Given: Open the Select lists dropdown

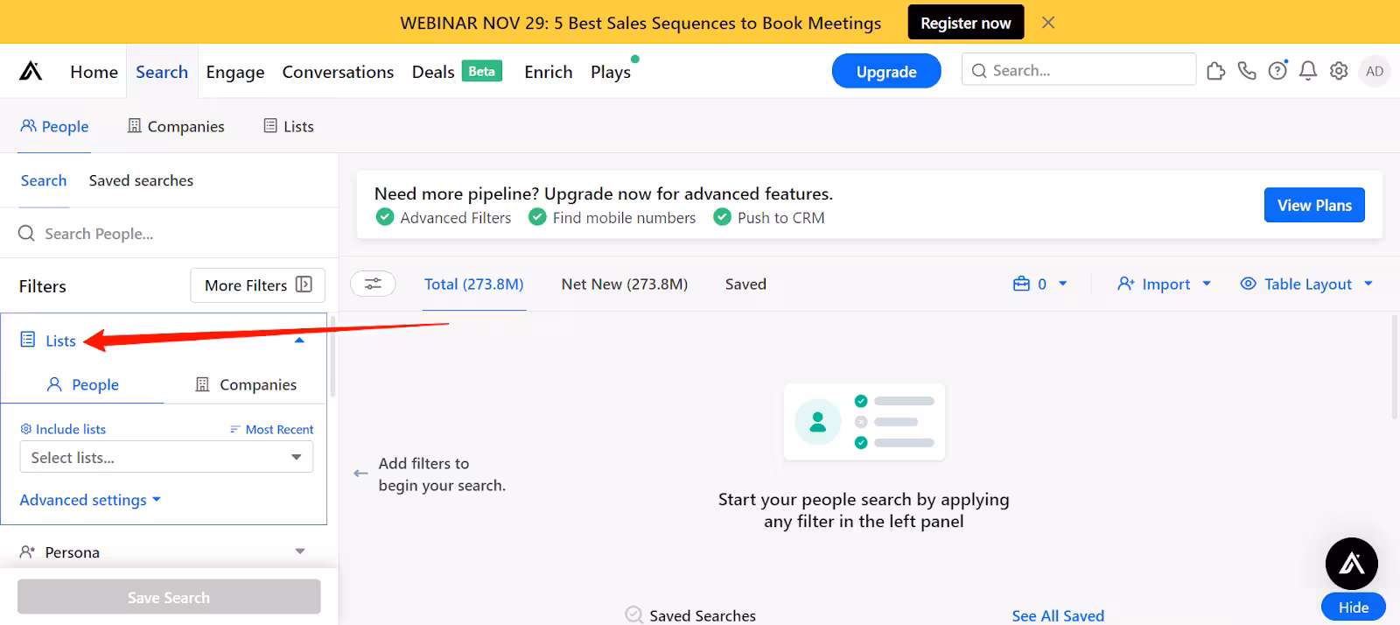Looking at the screenshot, I should pyautogui.click(x=166, y=457).
